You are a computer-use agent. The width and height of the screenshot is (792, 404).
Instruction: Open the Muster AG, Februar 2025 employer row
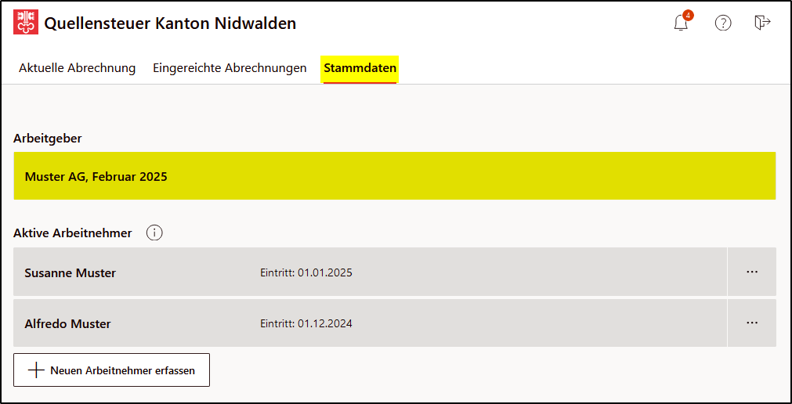[x=395, y=175]
